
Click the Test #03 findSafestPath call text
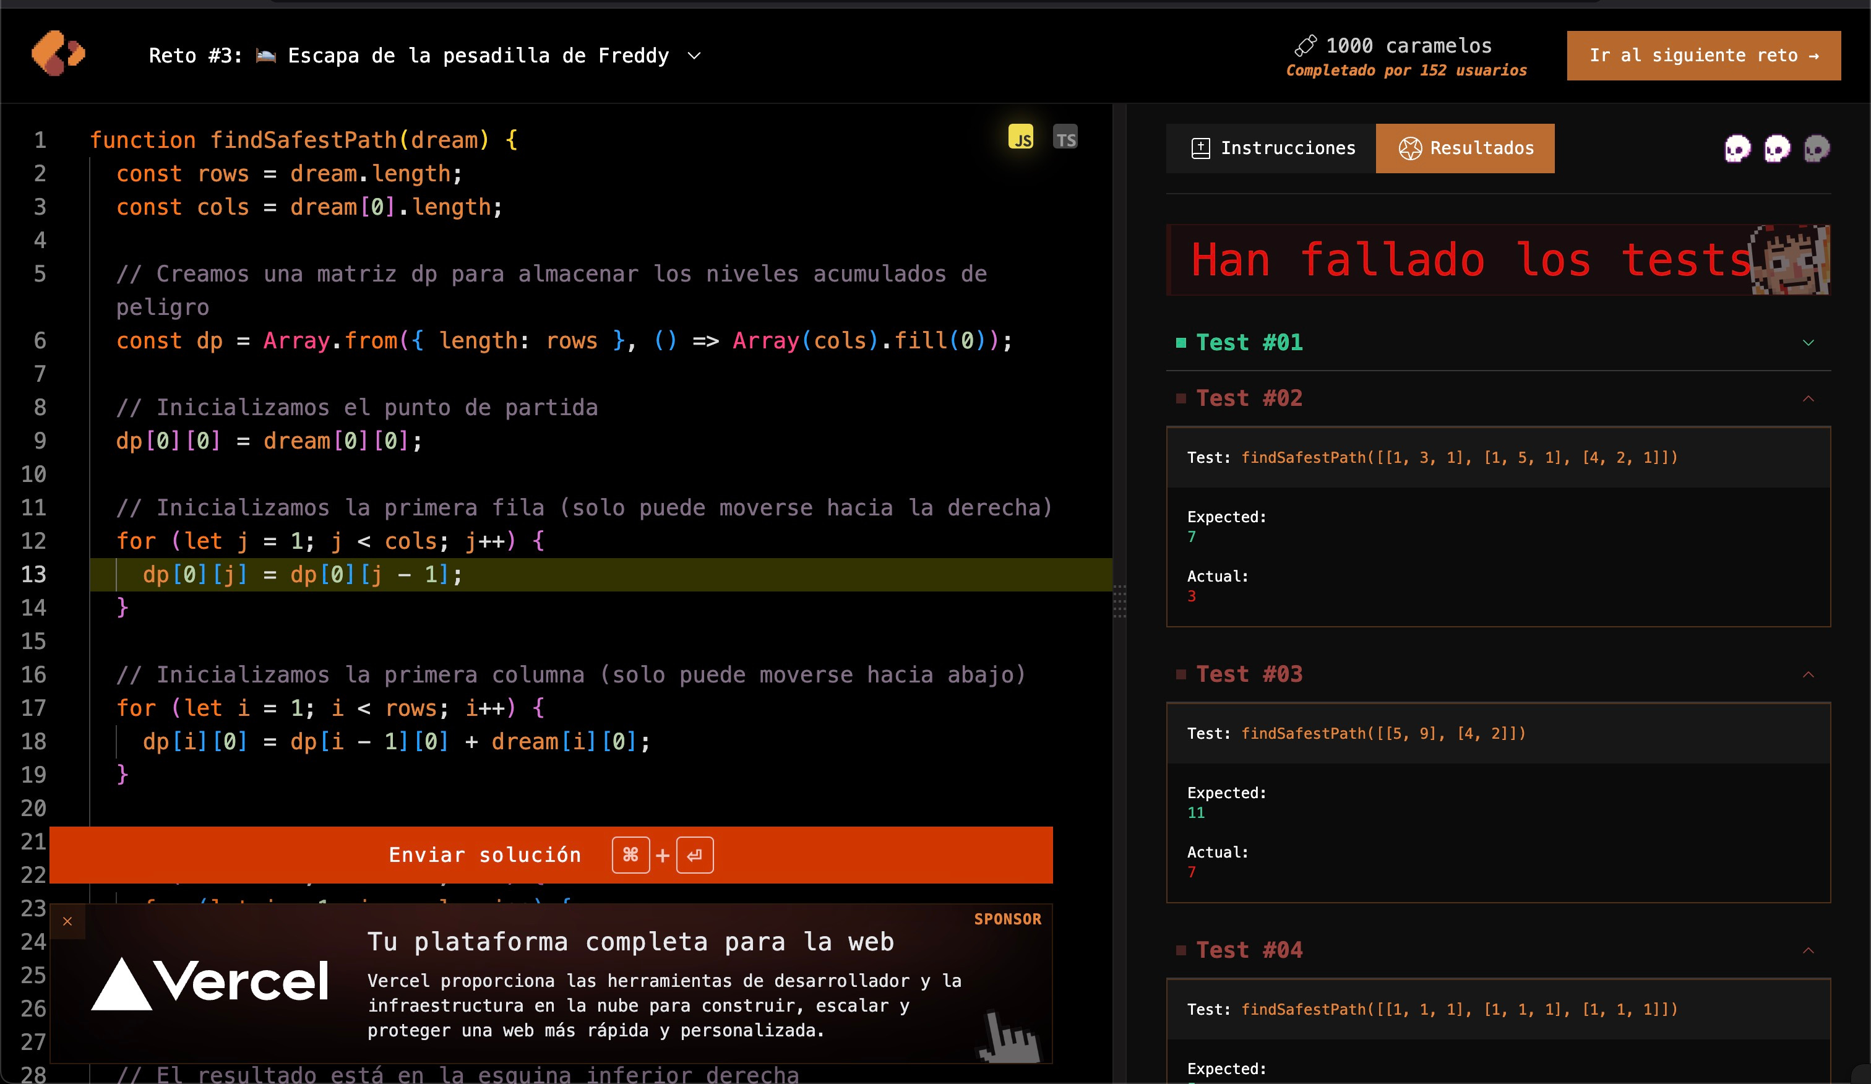[1383, 734]
